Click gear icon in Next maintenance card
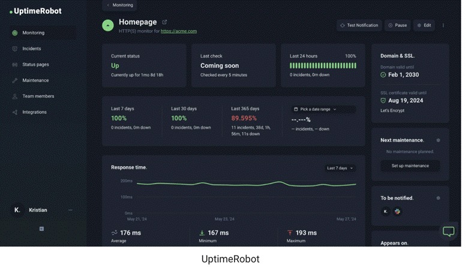468x267 pixels. point(438,140)
